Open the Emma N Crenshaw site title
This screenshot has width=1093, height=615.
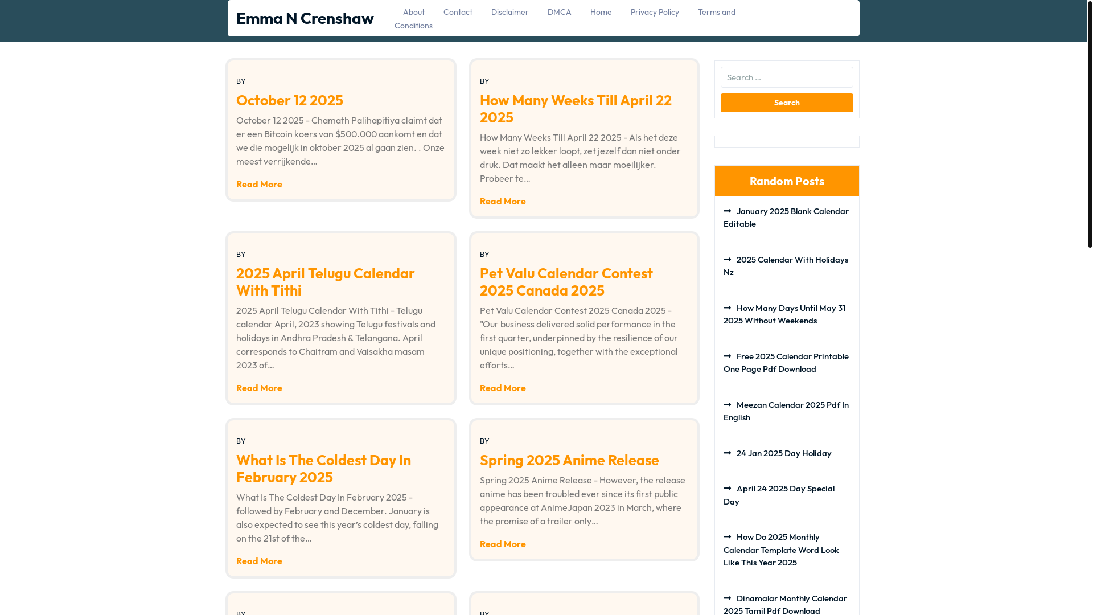click(305, 18)
